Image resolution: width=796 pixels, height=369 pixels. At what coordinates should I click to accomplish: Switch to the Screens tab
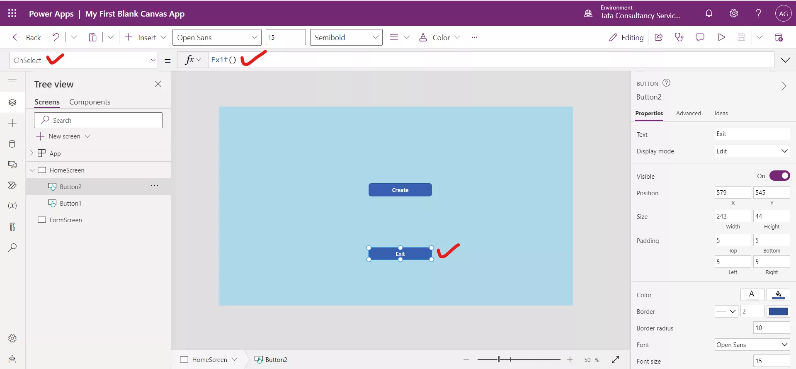pyautogui.click(x=47, y=102)
